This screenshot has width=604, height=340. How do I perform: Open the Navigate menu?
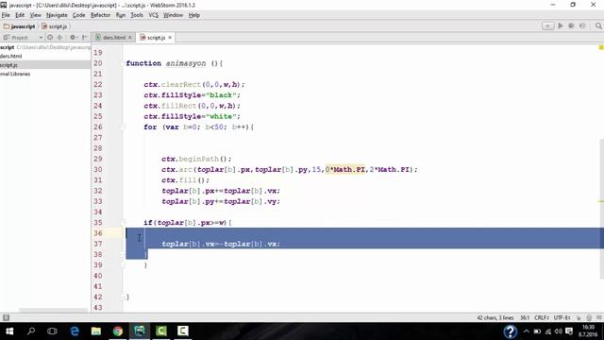pyautogui.click(x=57, y=15)
